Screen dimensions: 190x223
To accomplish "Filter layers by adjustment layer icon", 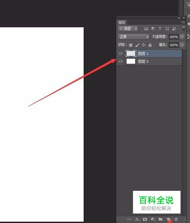I will [153, 29].
